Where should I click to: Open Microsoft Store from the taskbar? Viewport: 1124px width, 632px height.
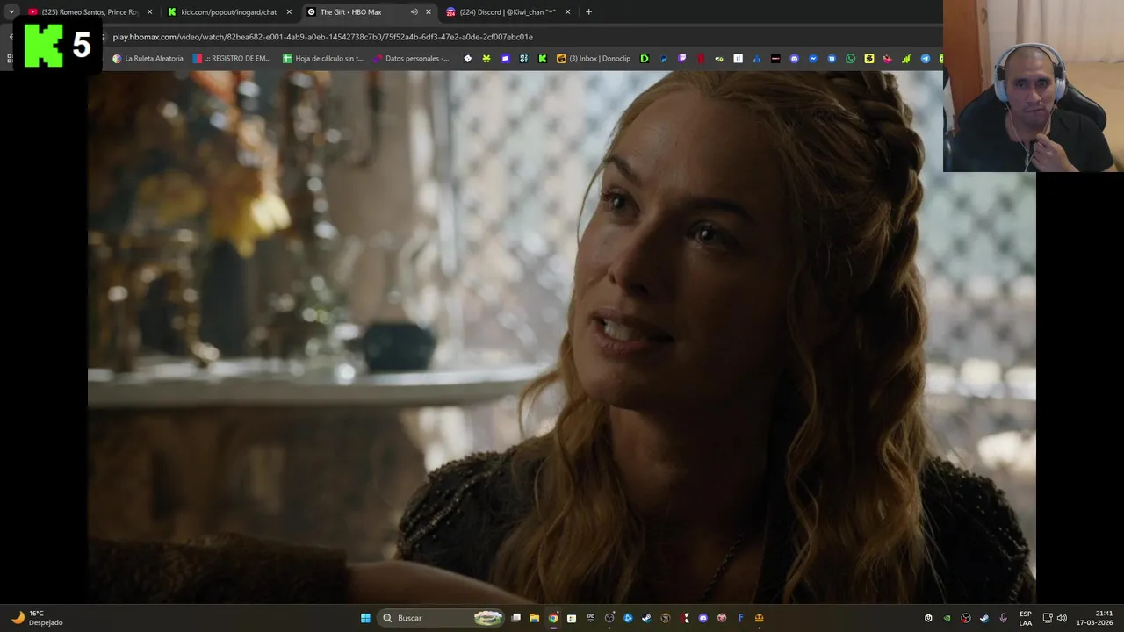coord(572,618)
